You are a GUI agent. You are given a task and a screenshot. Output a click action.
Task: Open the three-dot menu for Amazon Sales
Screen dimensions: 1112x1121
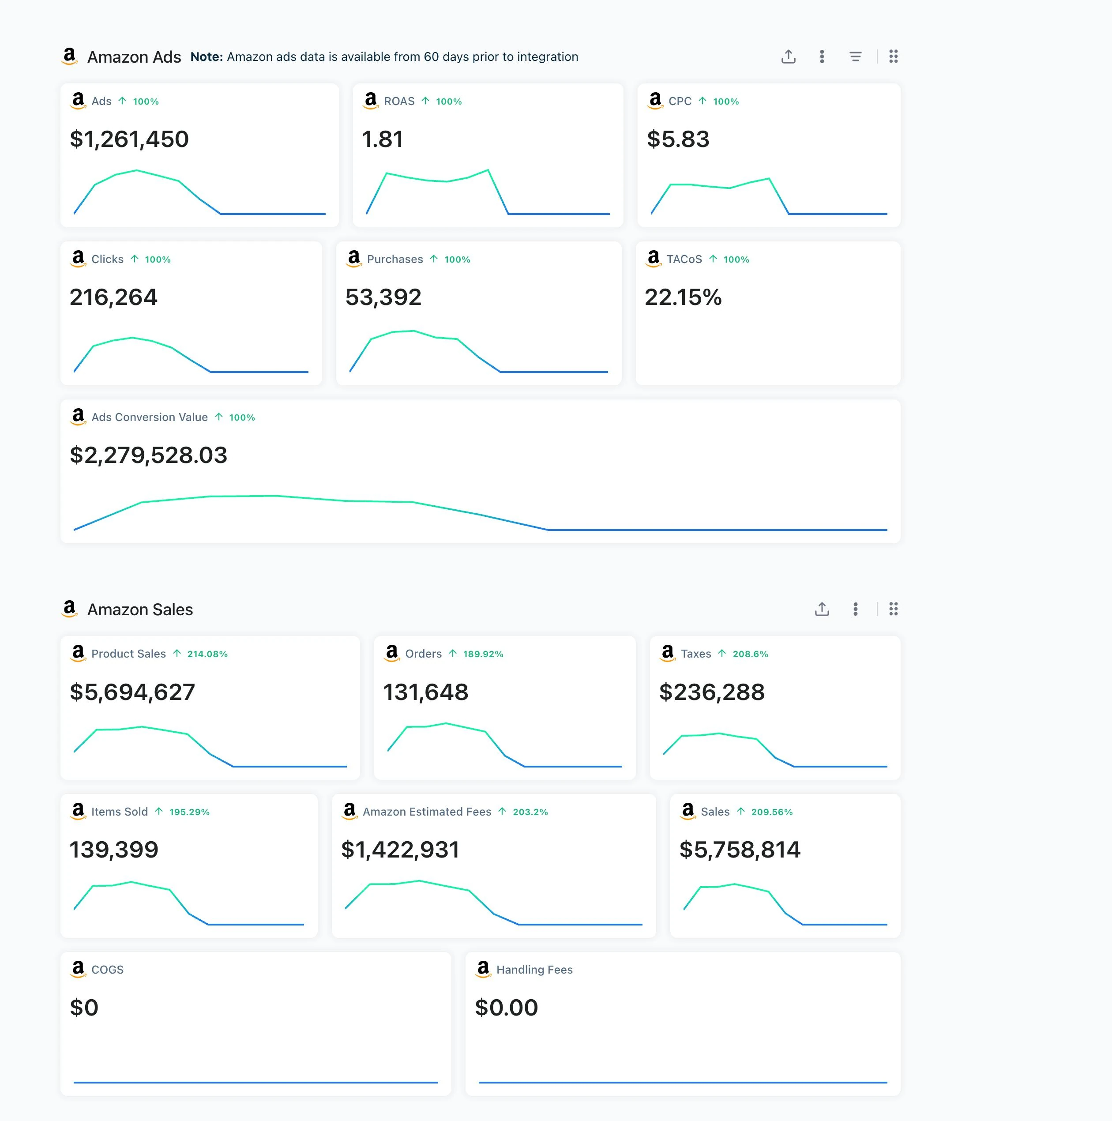coord(856,609)
